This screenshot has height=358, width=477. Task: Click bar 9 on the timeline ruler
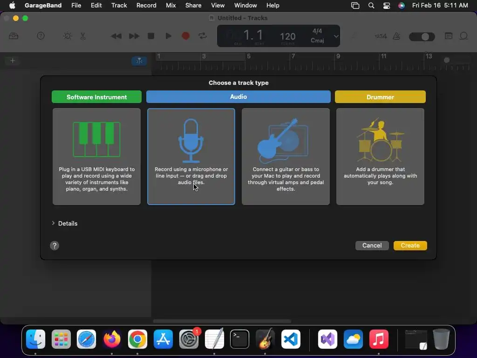(338, 56)
